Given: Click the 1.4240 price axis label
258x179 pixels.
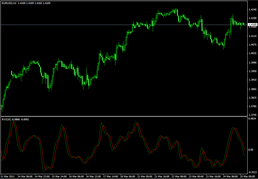Looking at the screenshot, I should tap(252, 10).
